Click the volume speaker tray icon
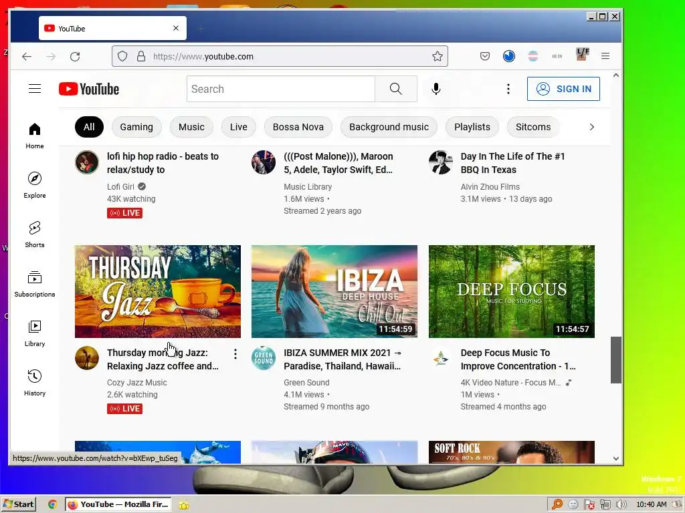Screen dimensions: 685x513 point(621,505)
